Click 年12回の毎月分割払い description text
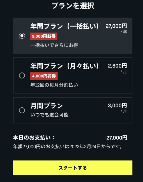The height and width of the screenshot is (182, 143). (54, 85)
